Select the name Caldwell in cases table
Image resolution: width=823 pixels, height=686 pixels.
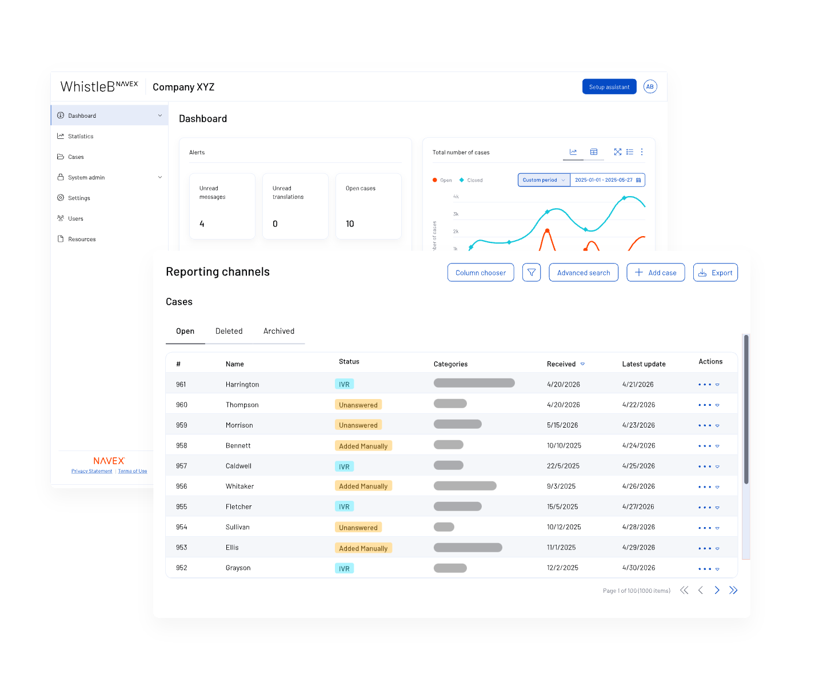tap(238, 466)
